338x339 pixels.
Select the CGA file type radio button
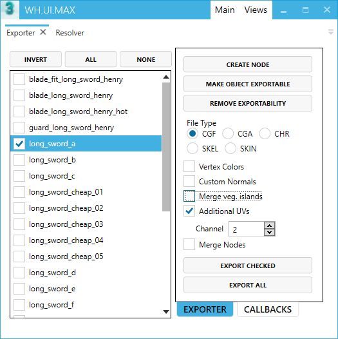(228, 133)
